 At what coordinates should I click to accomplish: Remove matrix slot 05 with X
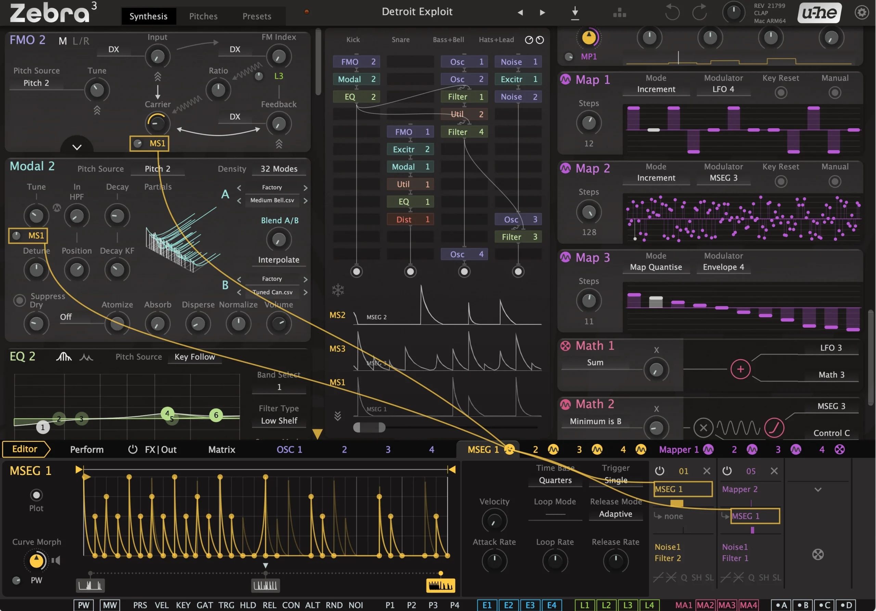[774, 471]
